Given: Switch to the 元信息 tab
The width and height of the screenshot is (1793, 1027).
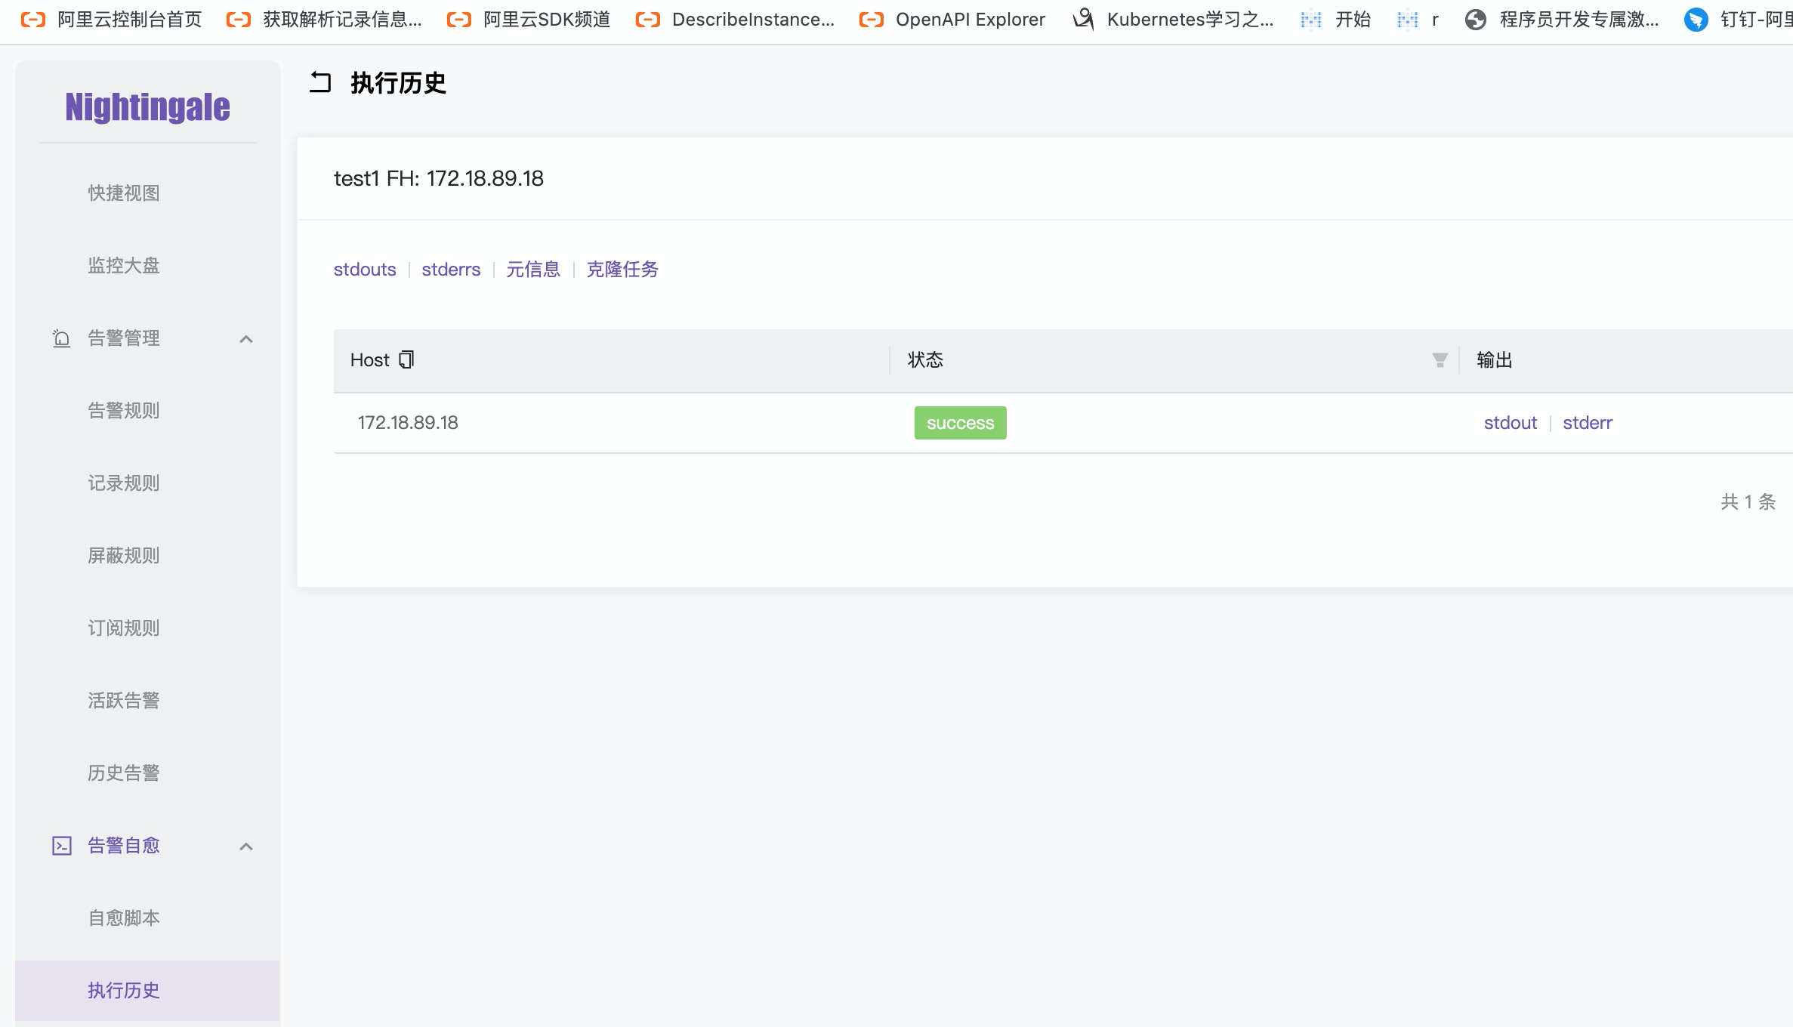Looking at the screenshot, I should [534, 270].
